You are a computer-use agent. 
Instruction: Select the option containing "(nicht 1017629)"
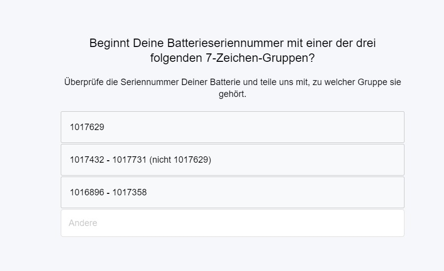pos(232,160)
